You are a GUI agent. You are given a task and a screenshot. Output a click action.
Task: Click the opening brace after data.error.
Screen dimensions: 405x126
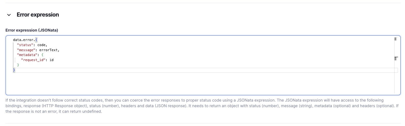point(36,40)
